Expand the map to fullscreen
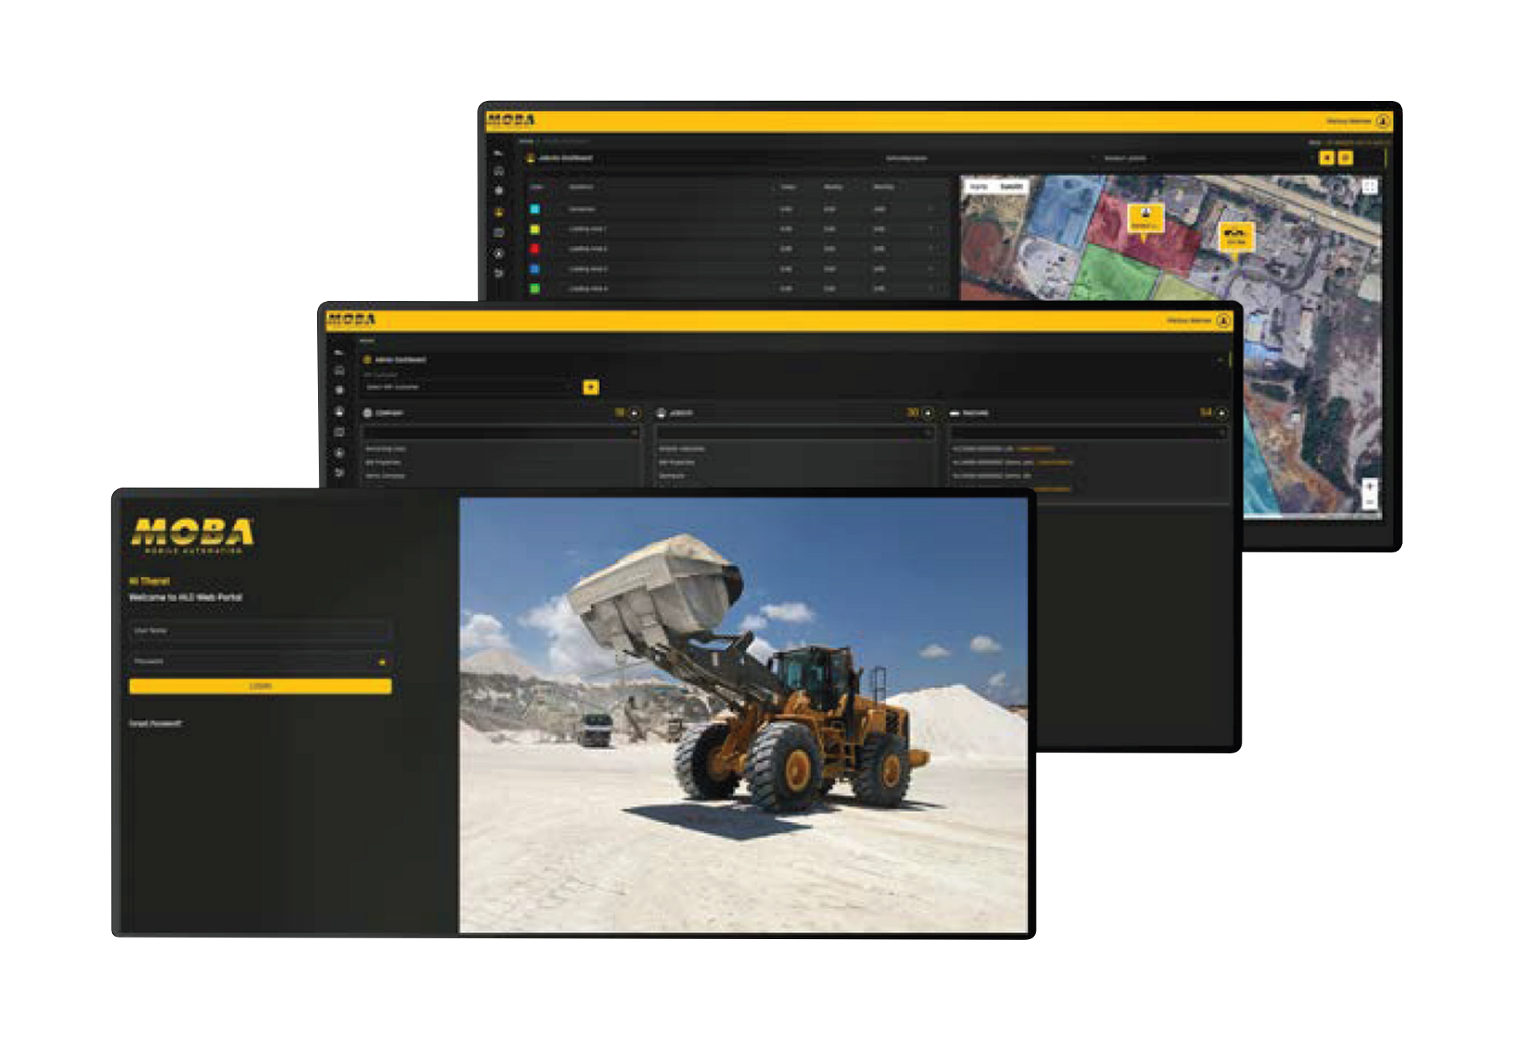This screenshot has height=1040, width=1514. [x=1369, y=187]
